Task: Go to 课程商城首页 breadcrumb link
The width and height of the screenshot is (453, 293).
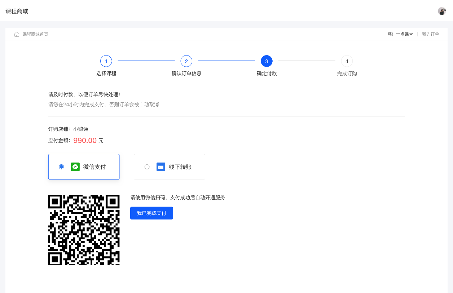Action: (35, 34)
